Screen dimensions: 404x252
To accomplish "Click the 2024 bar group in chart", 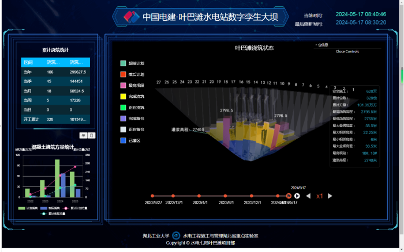I will pyautogui.click(x=60, y=178).
